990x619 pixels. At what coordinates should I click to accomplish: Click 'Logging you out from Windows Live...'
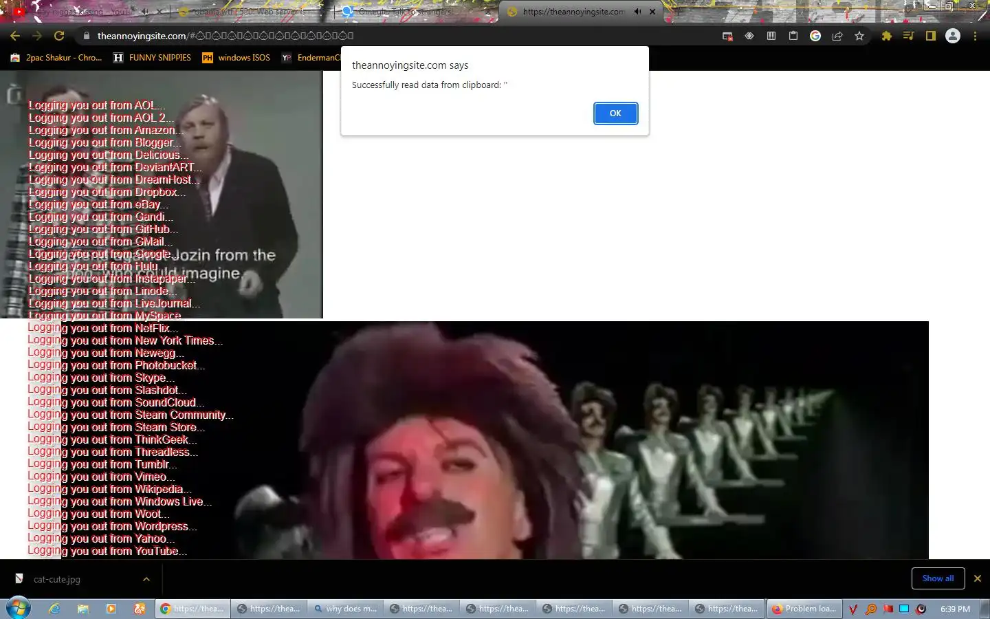point(120,502)
